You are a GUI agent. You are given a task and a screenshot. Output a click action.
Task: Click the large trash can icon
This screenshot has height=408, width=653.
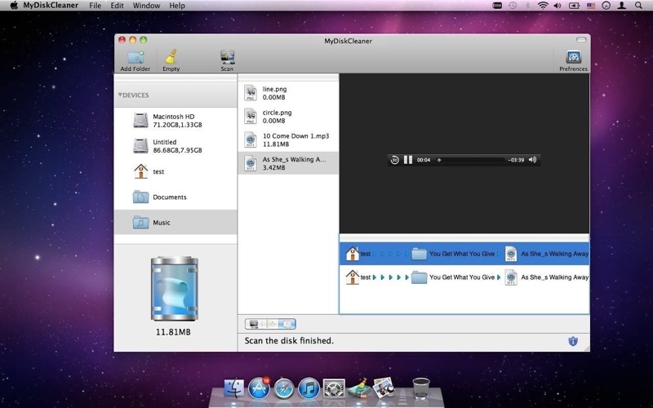click(175, 289)
